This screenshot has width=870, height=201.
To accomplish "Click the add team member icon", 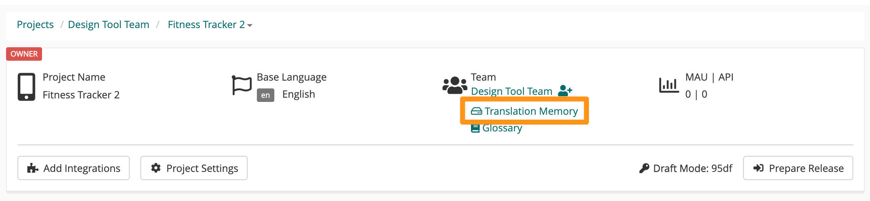I will 565,91.
